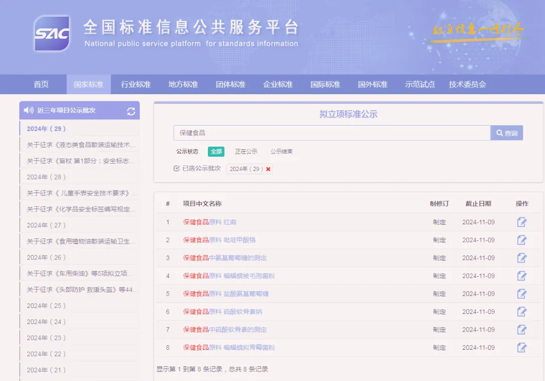Click the edit icon for row 5
Screen dimensions: 545x381
(522, 294)
